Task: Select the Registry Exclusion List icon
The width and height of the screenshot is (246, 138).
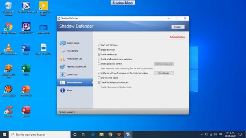Action: (62, 67)
